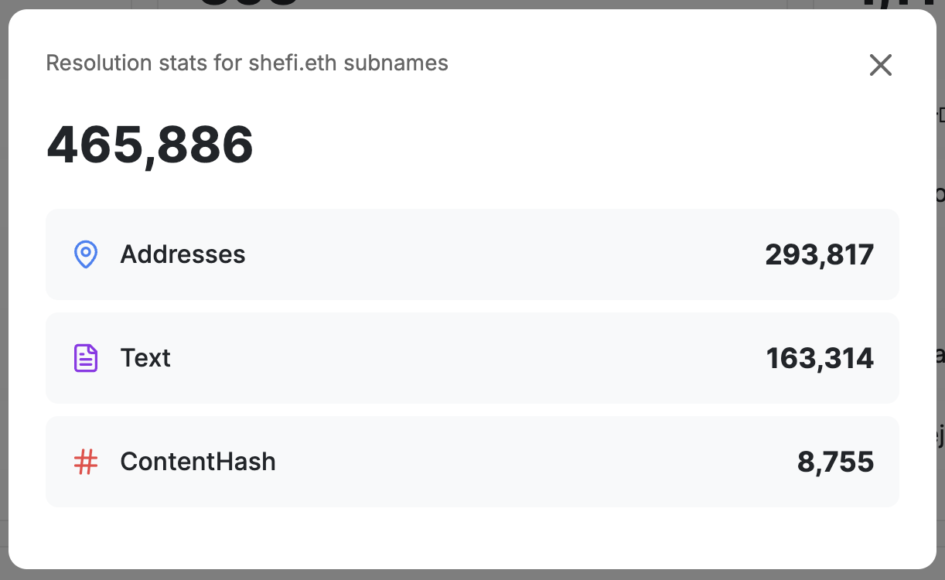Screen dimensions: 945x580
Task: Click the 465,886 total resolutions number
Action: point(150,145)
